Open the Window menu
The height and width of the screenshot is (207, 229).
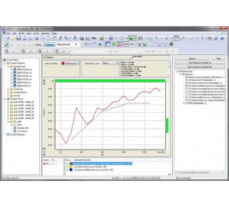[x=46, y=33]
